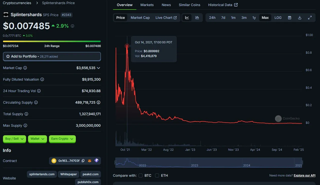Viewport: 320px width, 185px height.
Task: Click the #2343 rank badge
Action: pyautogui.click(x=66, y=15)
